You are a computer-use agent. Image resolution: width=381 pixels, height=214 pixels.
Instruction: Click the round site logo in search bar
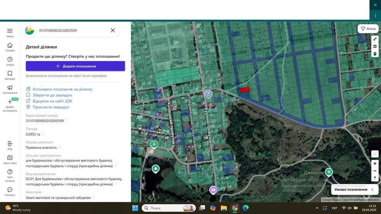(30, 30)
